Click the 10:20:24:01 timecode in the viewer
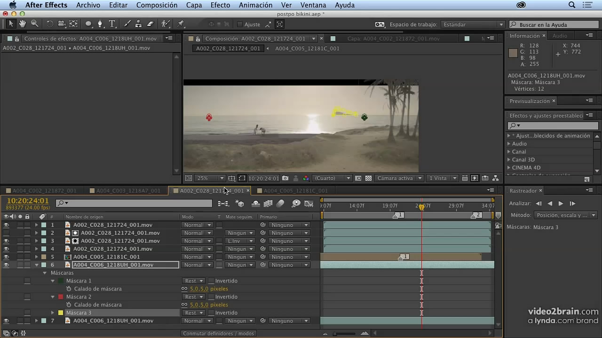This screenshot has height=338, width=602. [263, 178]
